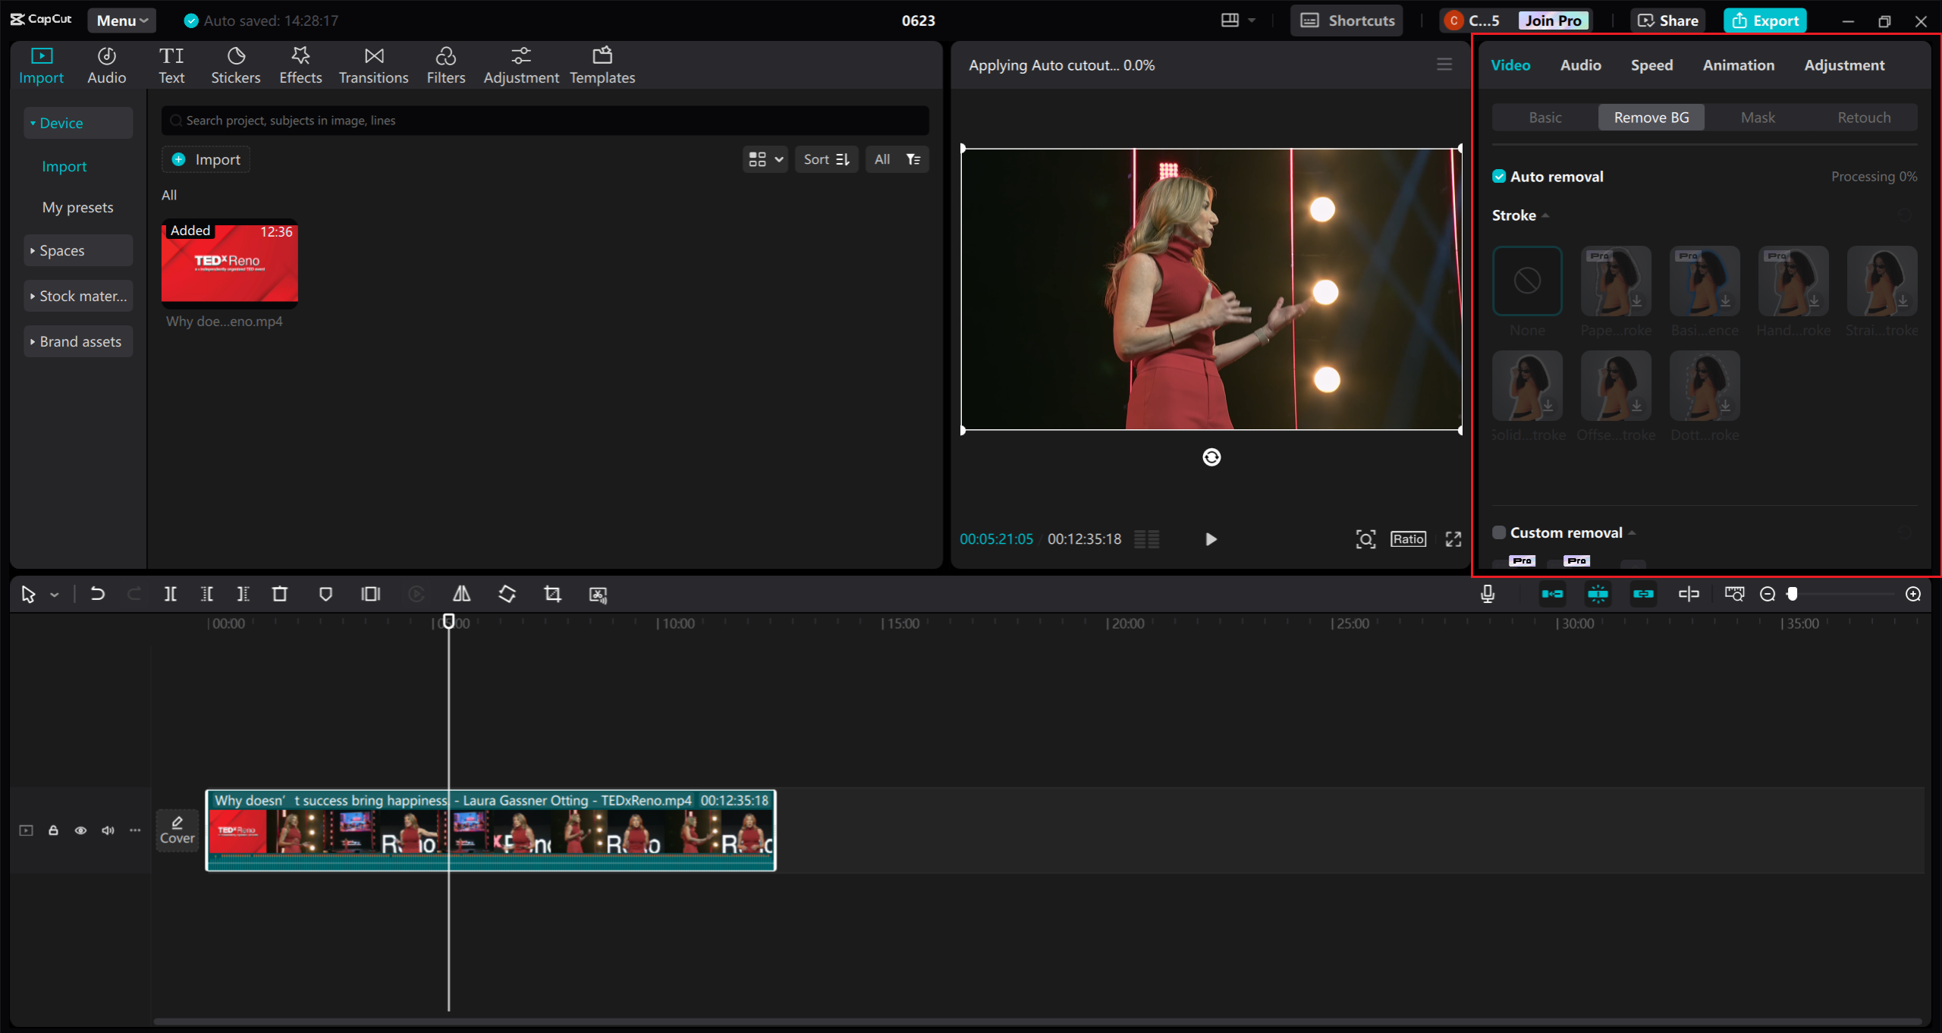
Task: Click the timeline zoom slider handle
Action: coord(1793,594)
